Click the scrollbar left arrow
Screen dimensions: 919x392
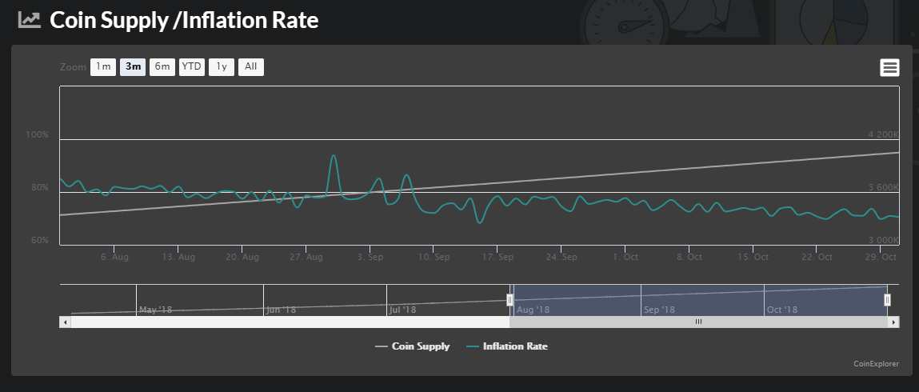point(65,322)
